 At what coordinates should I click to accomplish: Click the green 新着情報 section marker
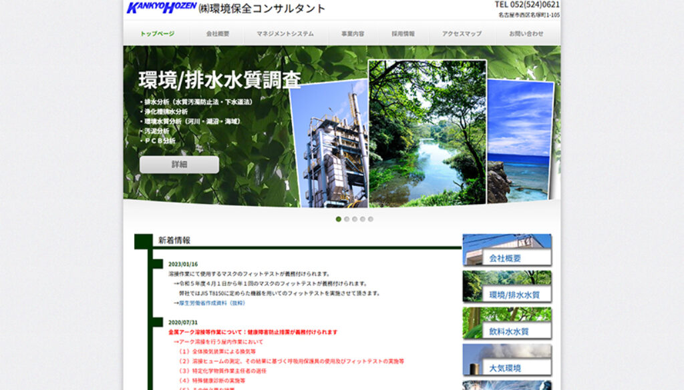click(142, 240)
